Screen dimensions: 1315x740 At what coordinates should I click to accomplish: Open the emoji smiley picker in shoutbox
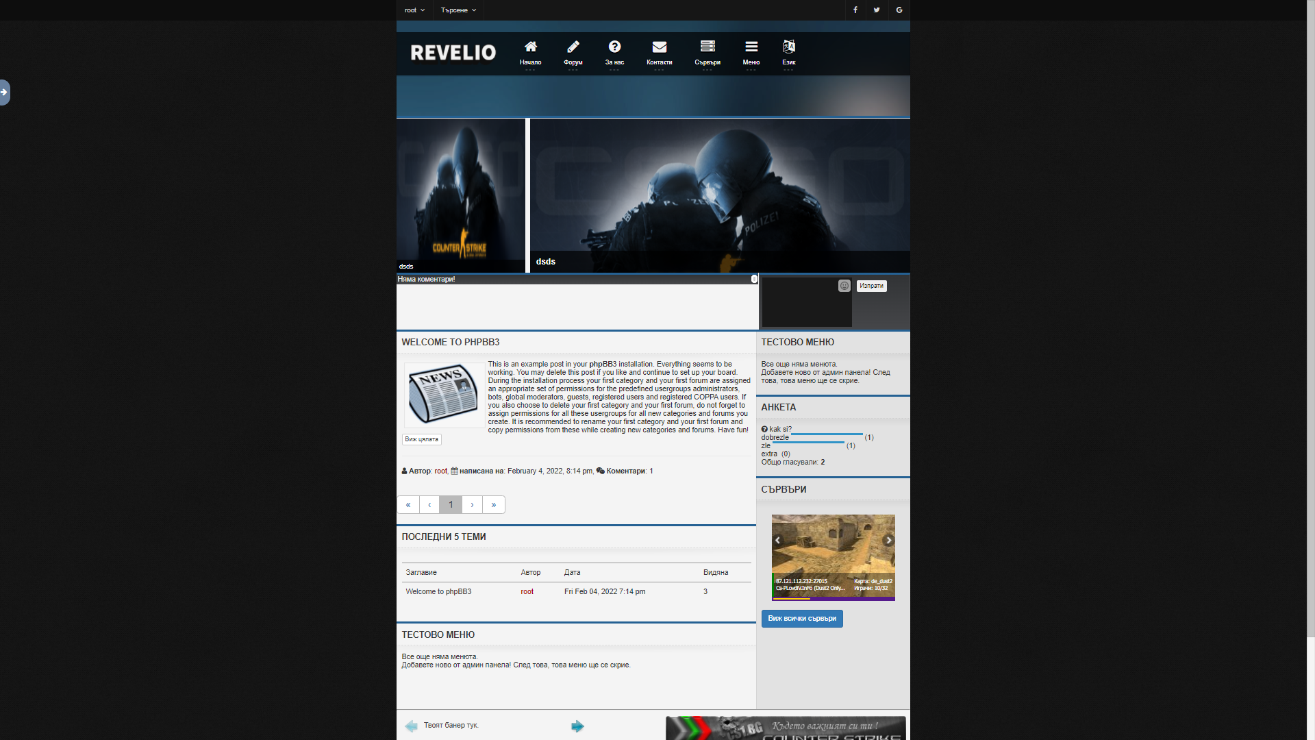coord(844,286)
